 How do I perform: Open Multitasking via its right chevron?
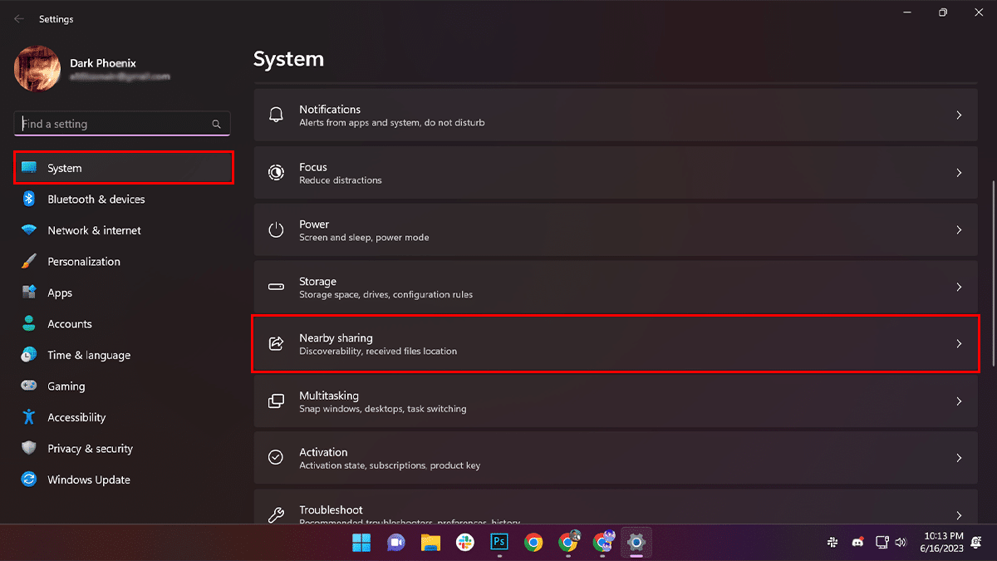(959, 401)
